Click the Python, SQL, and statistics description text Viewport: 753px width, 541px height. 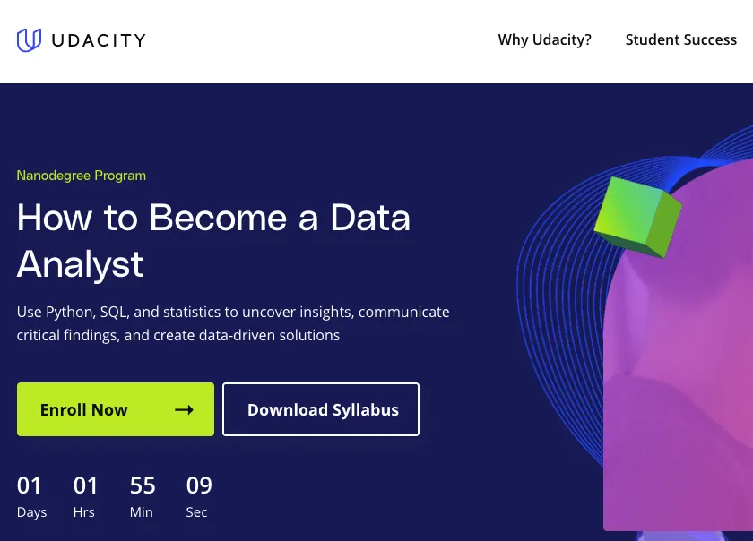coord(233,323)
